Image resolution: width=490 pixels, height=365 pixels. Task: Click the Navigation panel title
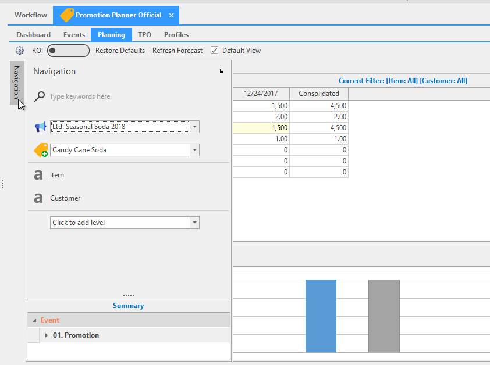click(54, 71)
